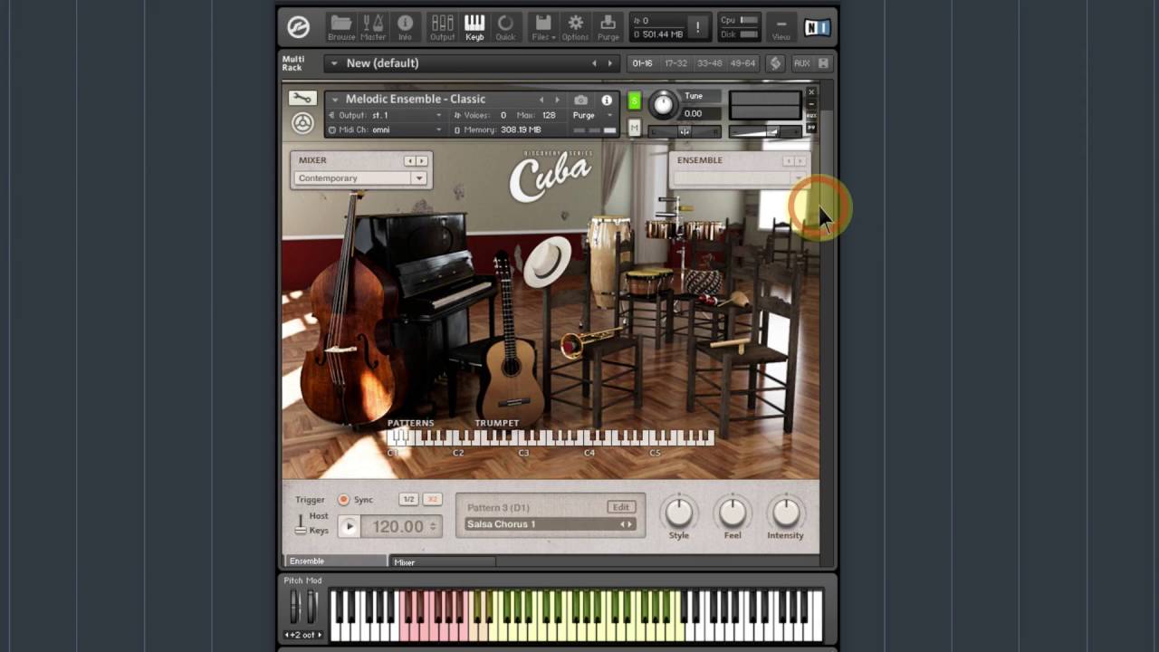Viewport: 1159px width, 652px height.
Task: Toggle the instrument Mute button
Action: 634,129
